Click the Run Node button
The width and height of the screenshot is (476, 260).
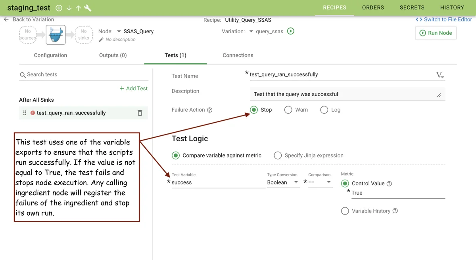436,33
